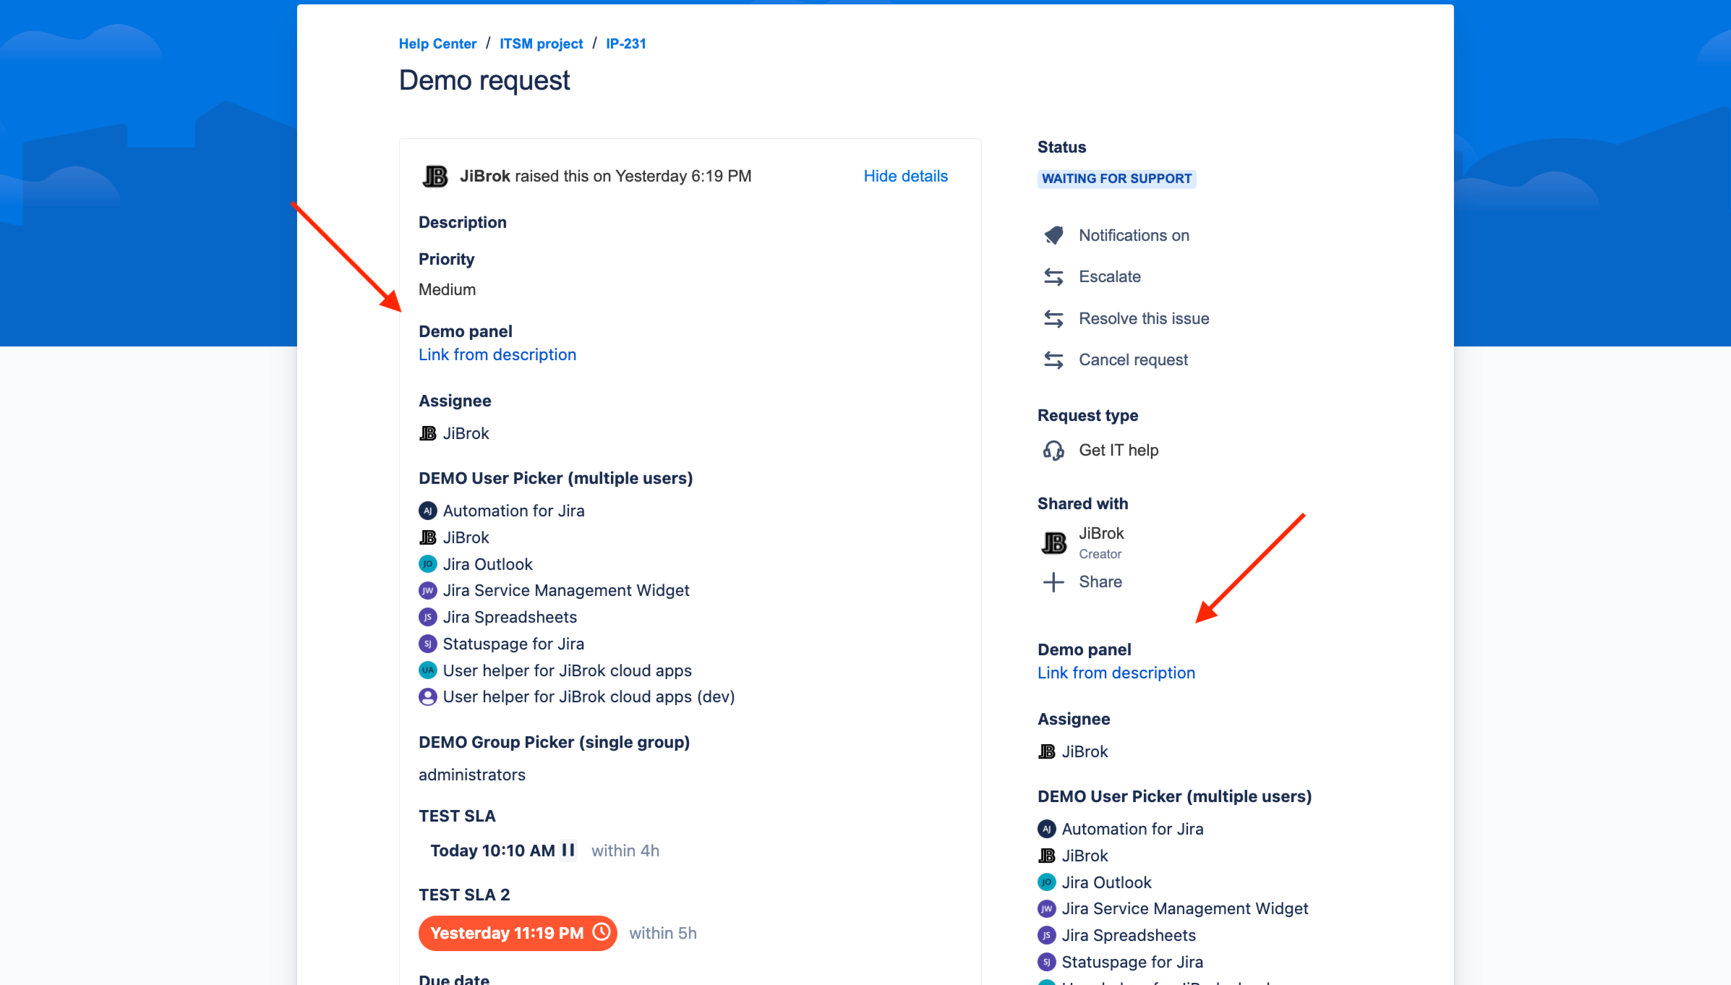Screen dimensions: 1731x985
Task: Click the Statuspage for Jira avatar
Action: [427, 643]
